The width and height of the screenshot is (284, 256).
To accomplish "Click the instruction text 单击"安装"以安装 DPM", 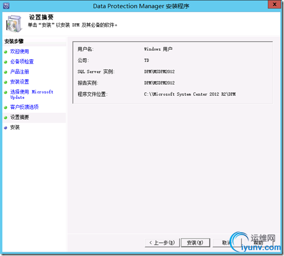I will point(73,25).
